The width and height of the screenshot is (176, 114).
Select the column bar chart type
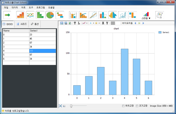20,15
